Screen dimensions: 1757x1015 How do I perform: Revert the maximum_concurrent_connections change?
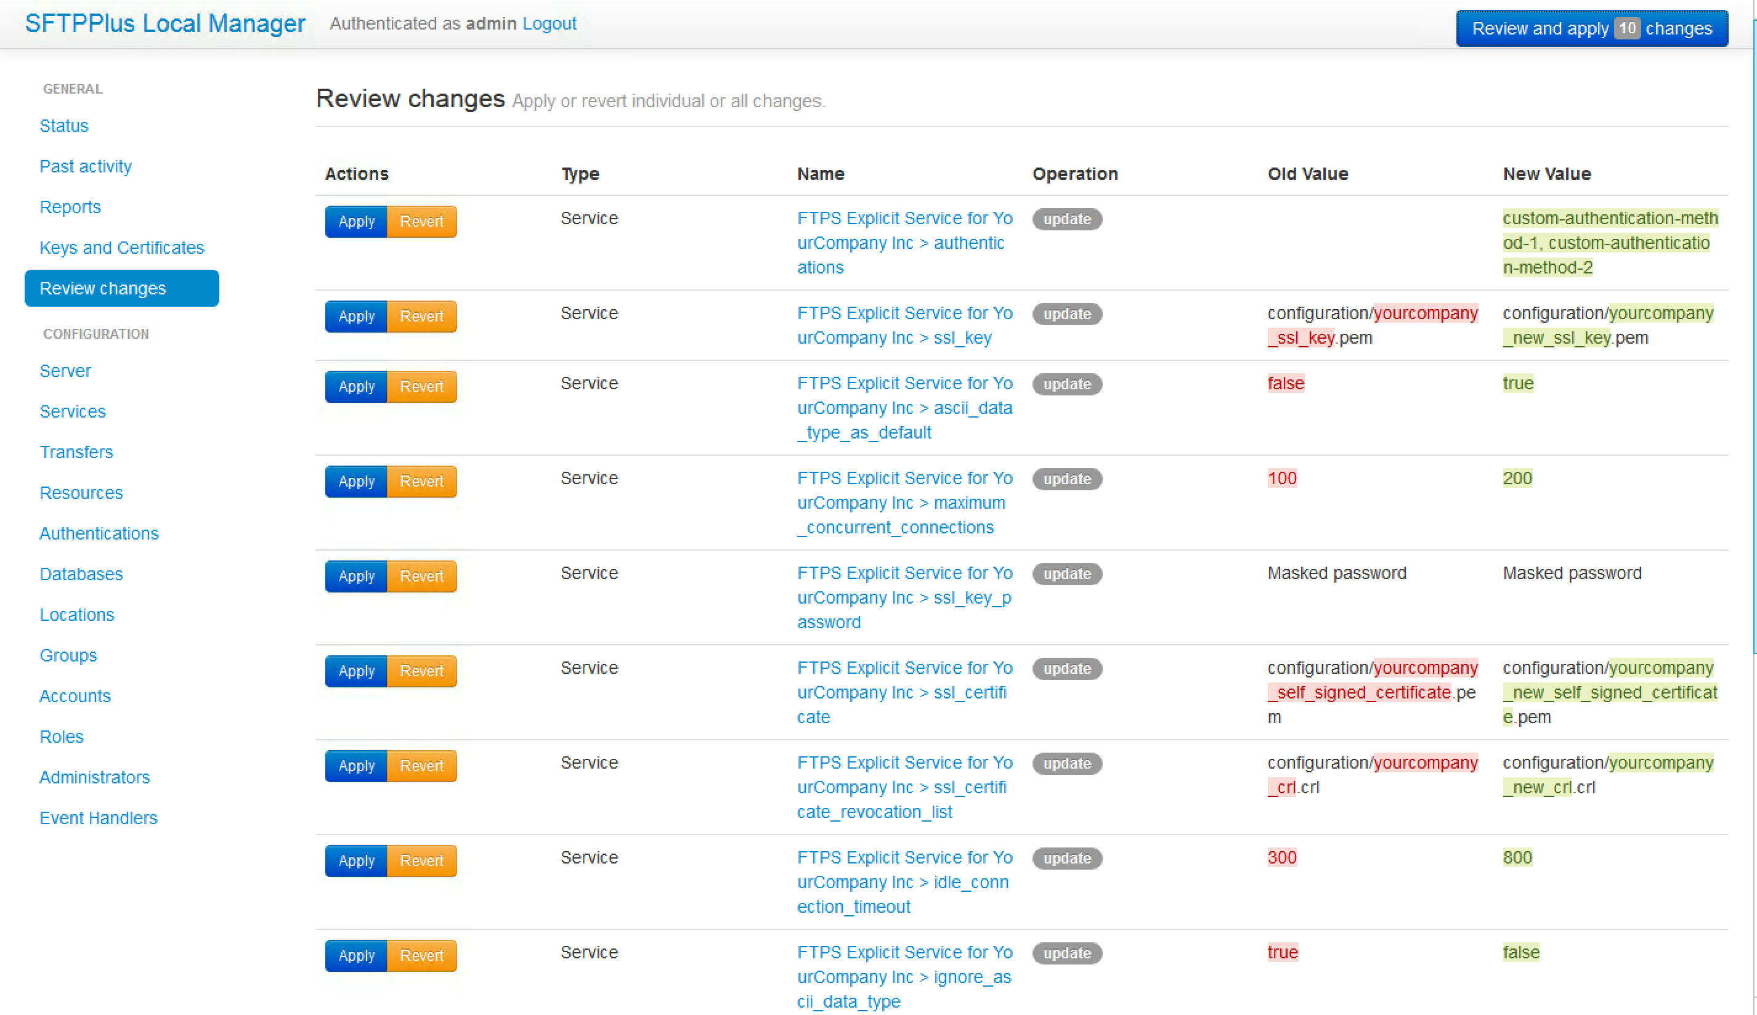click(421, 482)
